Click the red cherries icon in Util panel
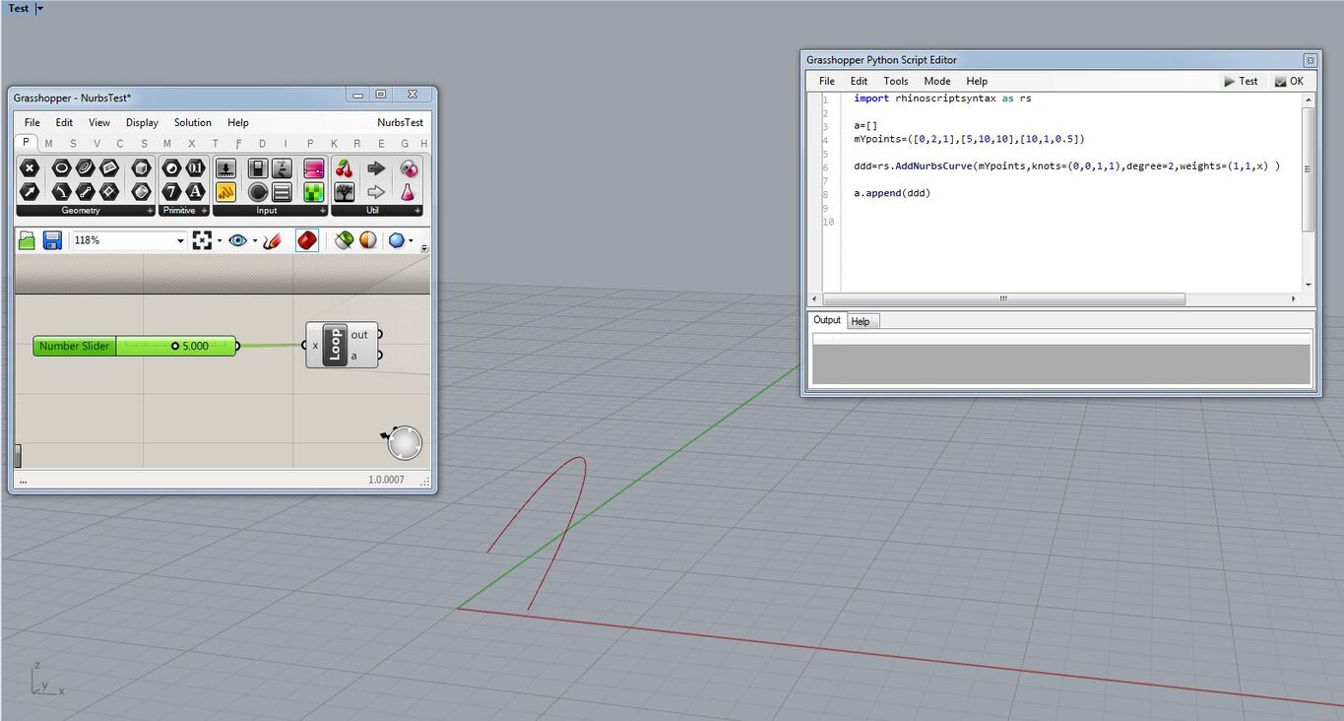Screen dimensions: 1344x721 [x=344, y=168]
